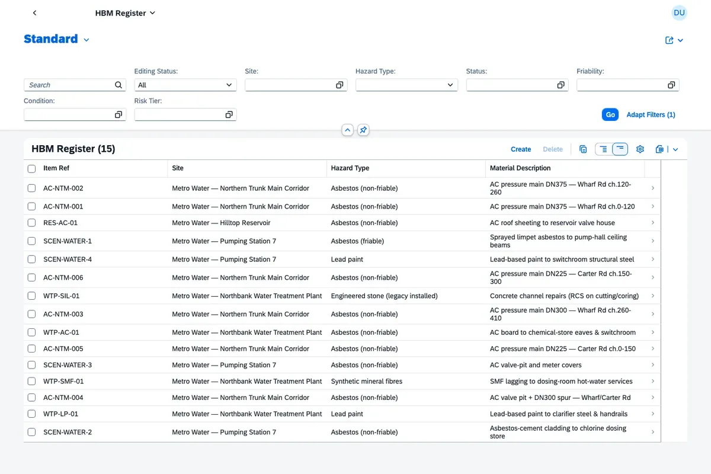Open value help for Site filter
Screen dimensions: 711x474
340,85
